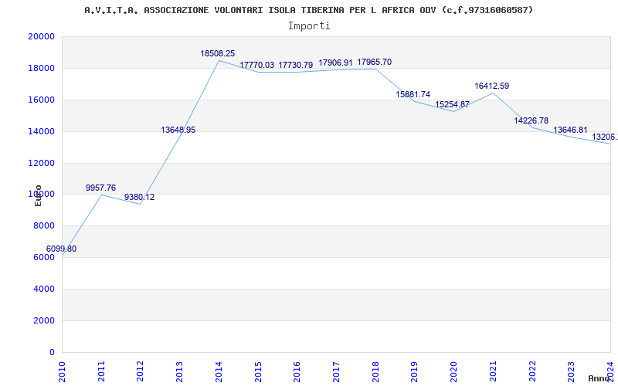This screenshot has width=618, height=386.
Task: Click the data label 15254.87
Action: pos(453,105)
